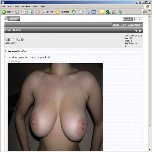152x152 pixels.
Task: Open the Back button history dropdown arrow
Action: pos(13,12)
